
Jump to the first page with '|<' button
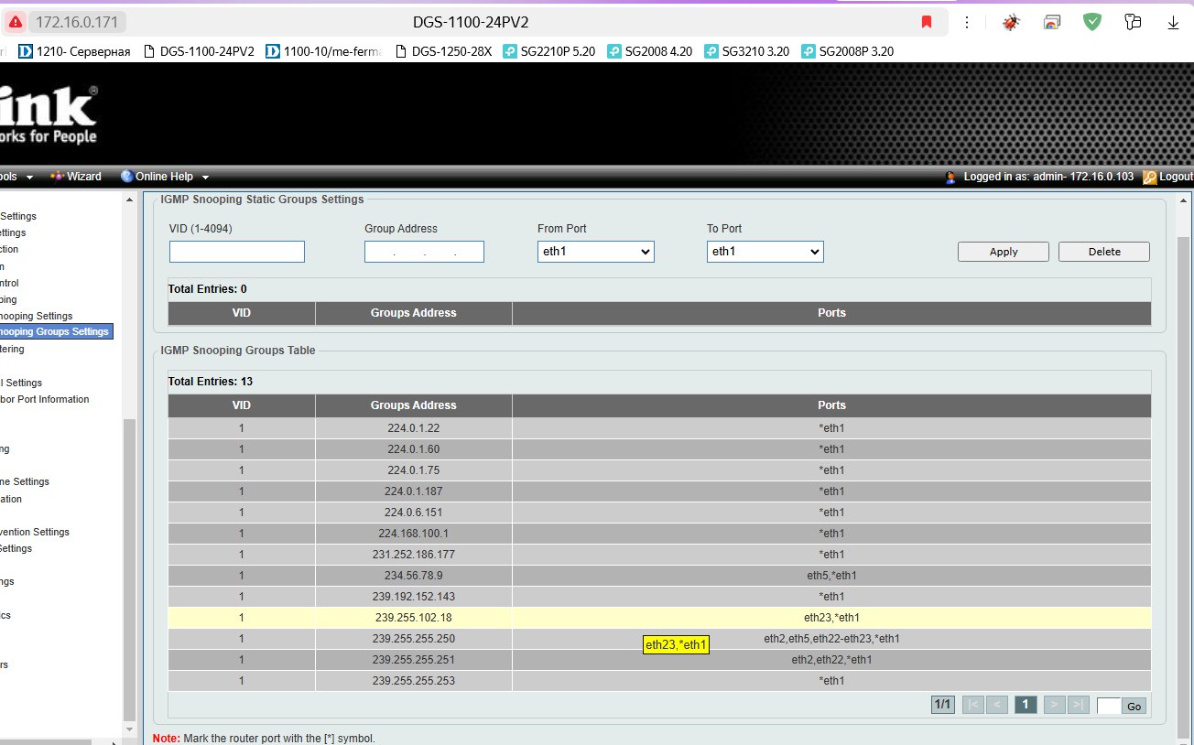pyautogui.click(x=972, y=705)
